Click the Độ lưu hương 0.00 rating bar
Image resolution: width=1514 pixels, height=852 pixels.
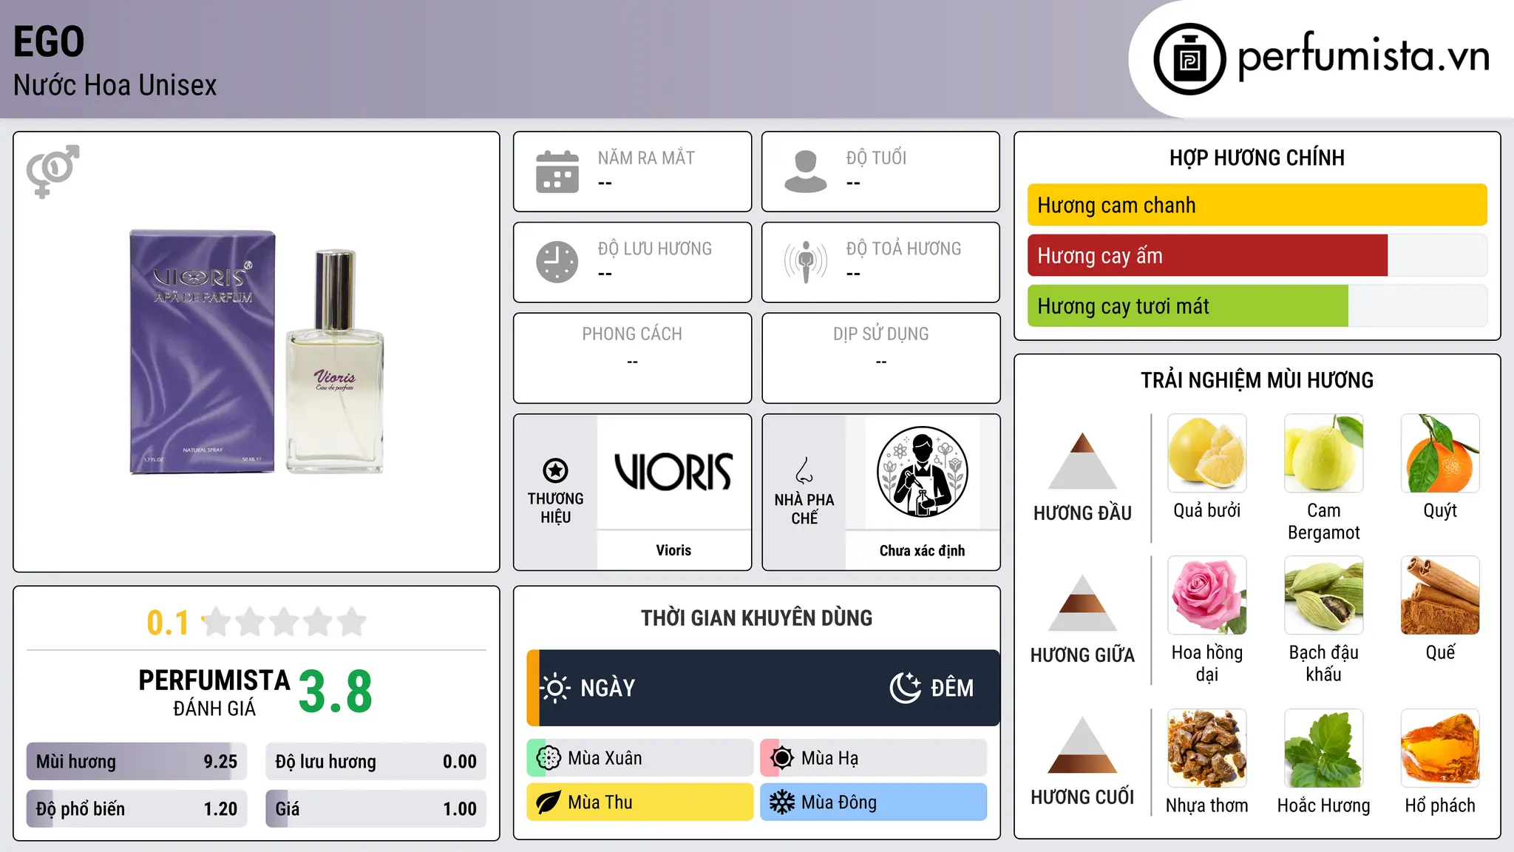click(x=376, y=762)
